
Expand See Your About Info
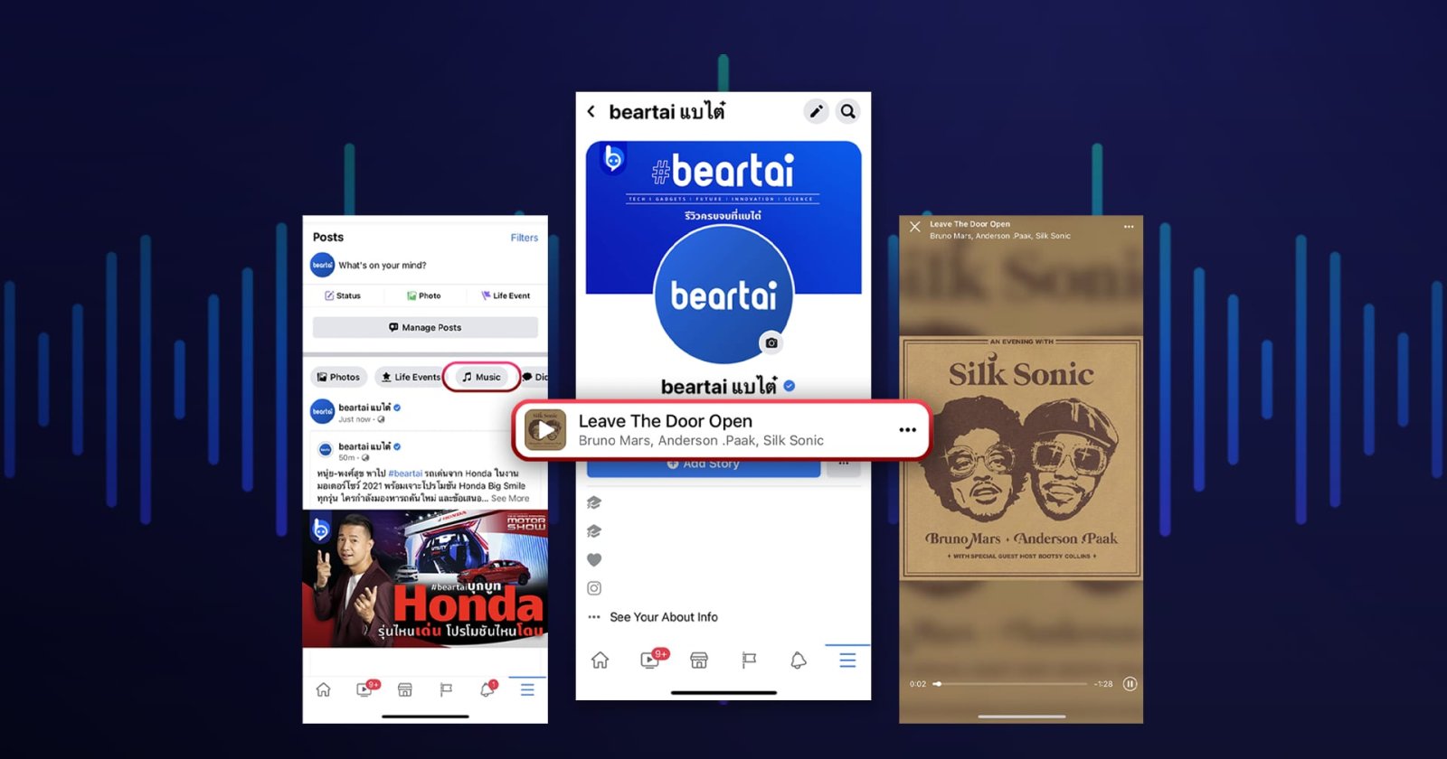(x=663, y=617)
